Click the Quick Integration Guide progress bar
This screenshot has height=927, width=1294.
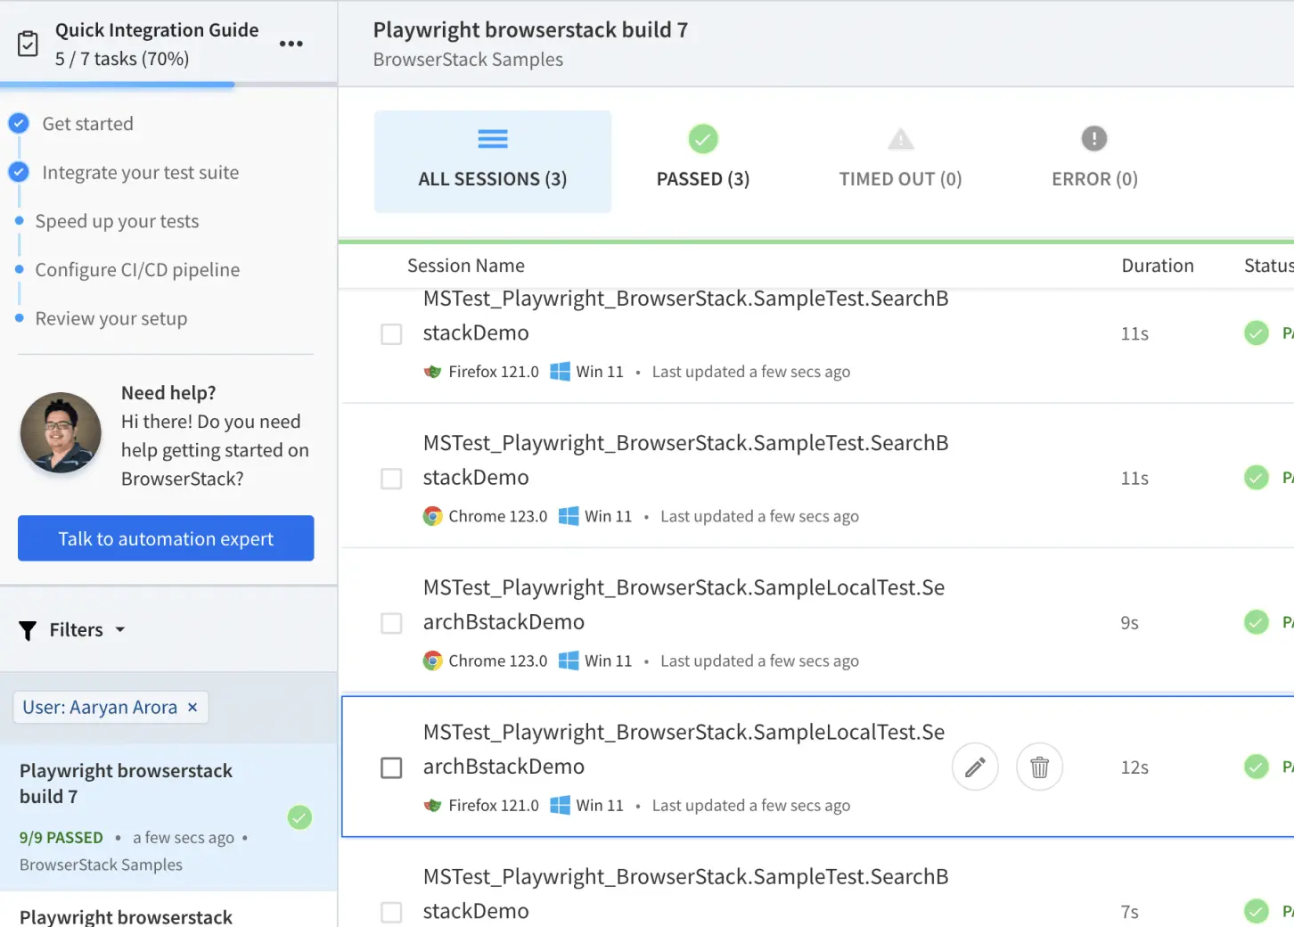tap(168, 85)
